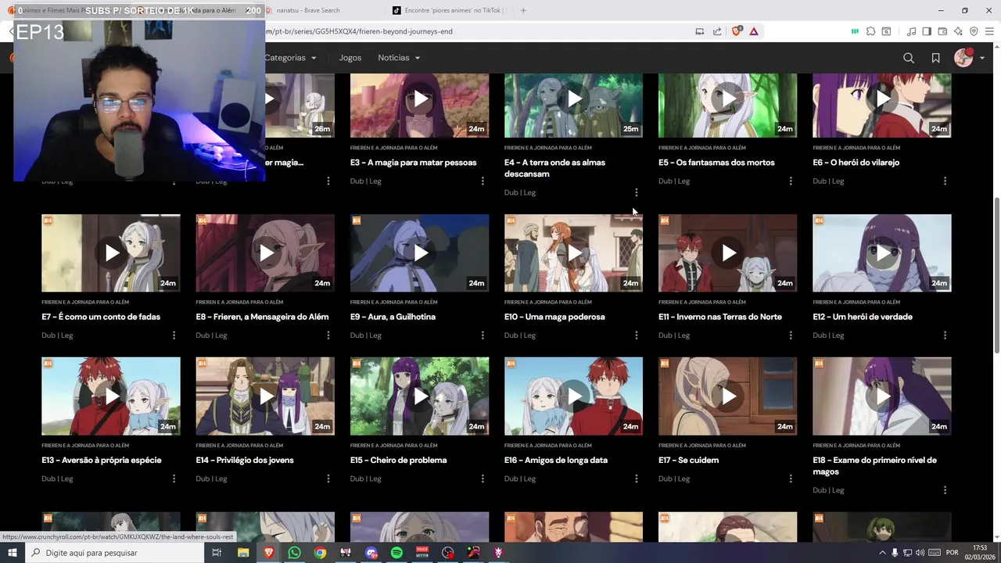Play episode E11 thumbnail
1001x563 pixels.
coord(727,253)
